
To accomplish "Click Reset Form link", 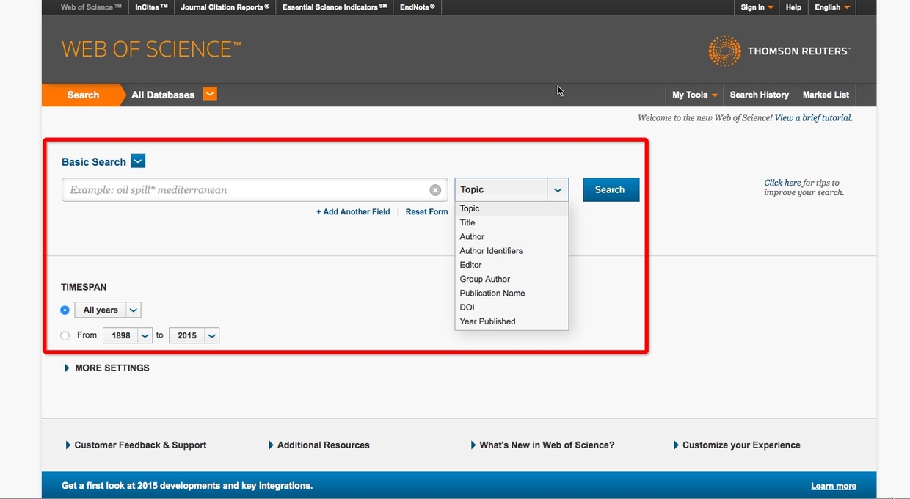I will [x=426, y=211].
